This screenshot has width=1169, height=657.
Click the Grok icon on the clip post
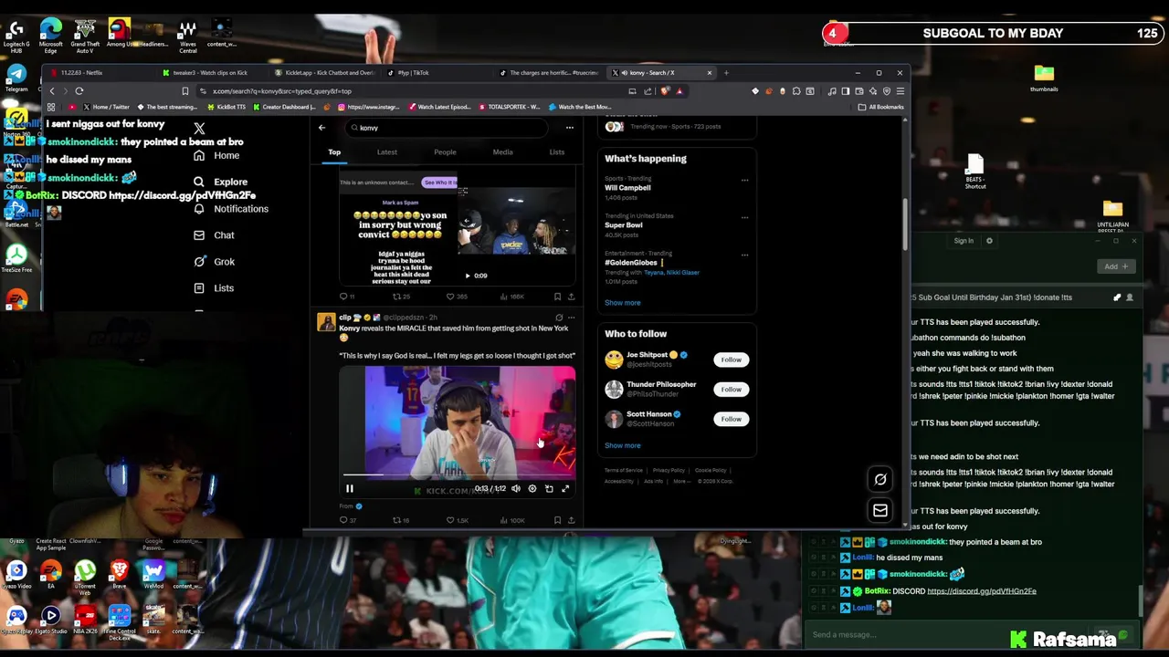click(559, 318)
